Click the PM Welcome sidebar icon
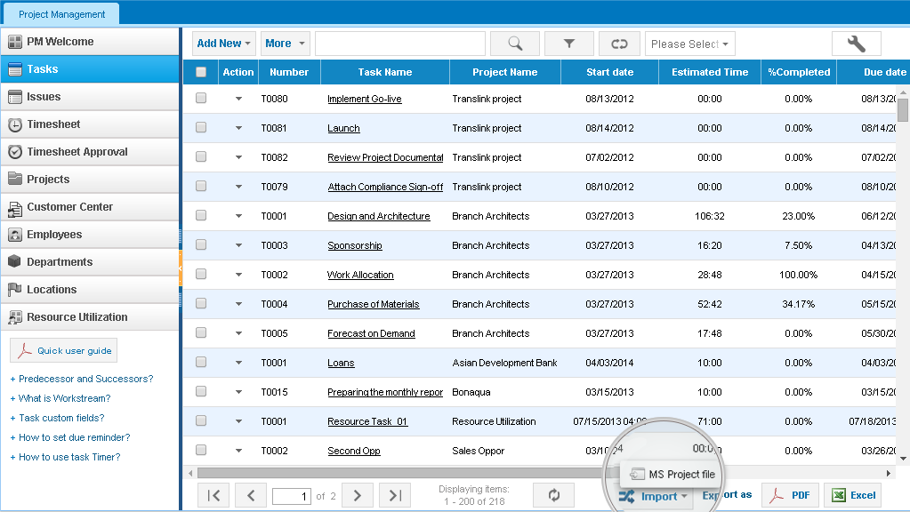The width and height of the screenshot is (910, 512). 15,42
